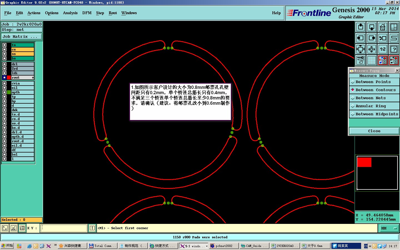Click the home view house icon
This screenshot has height=250, width=400.
tap(383, 27)
